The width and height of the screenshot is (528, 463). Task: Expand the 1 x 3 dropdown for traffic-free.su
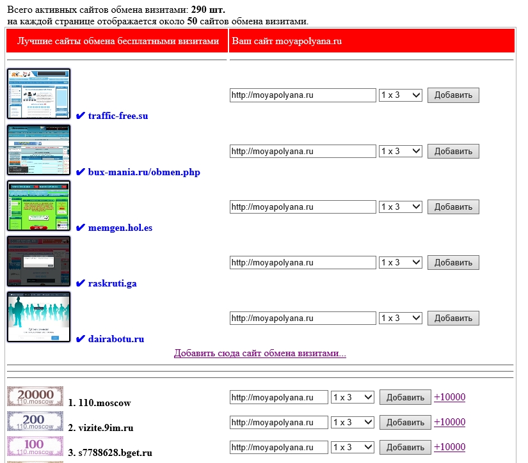pos(401,95)
